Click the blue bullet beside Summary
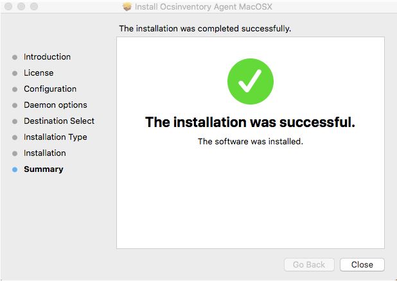397x281 pixels. [x=15, y=169]
